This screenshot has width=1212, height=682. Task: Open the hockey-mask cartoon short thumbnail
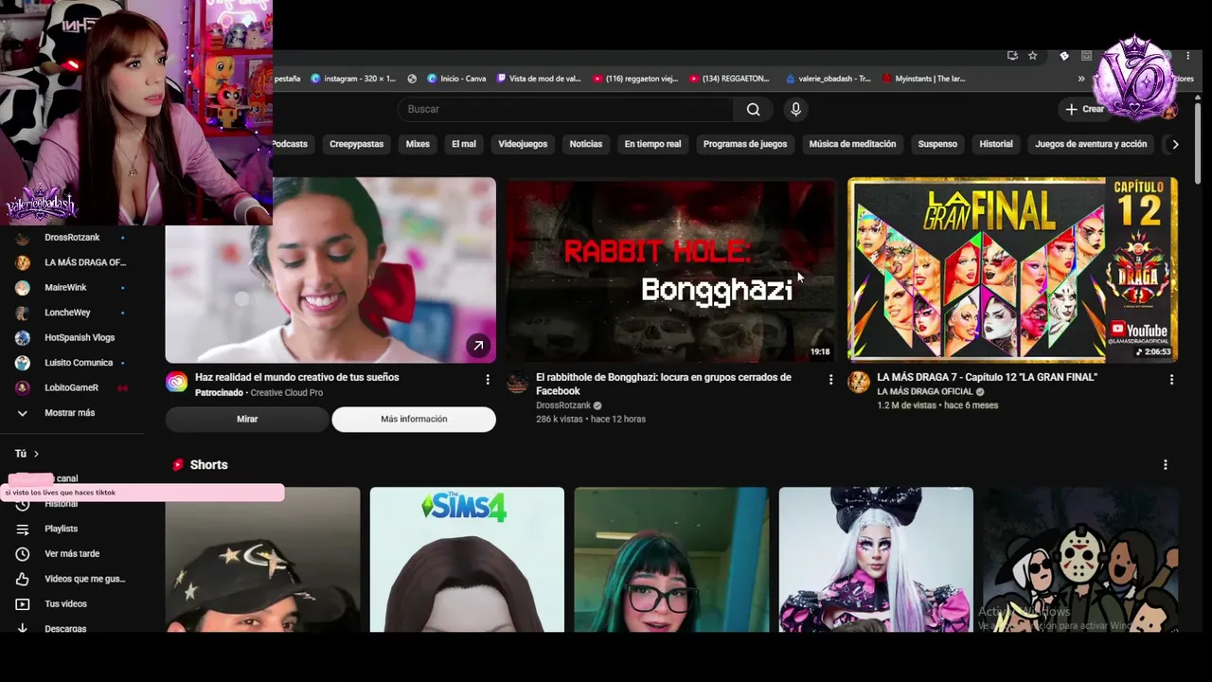[x=1080, y=560]
